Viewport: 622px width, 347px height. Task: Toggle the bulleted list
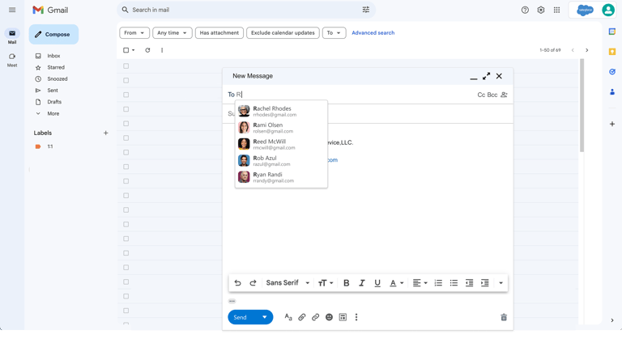coord(454,283)
